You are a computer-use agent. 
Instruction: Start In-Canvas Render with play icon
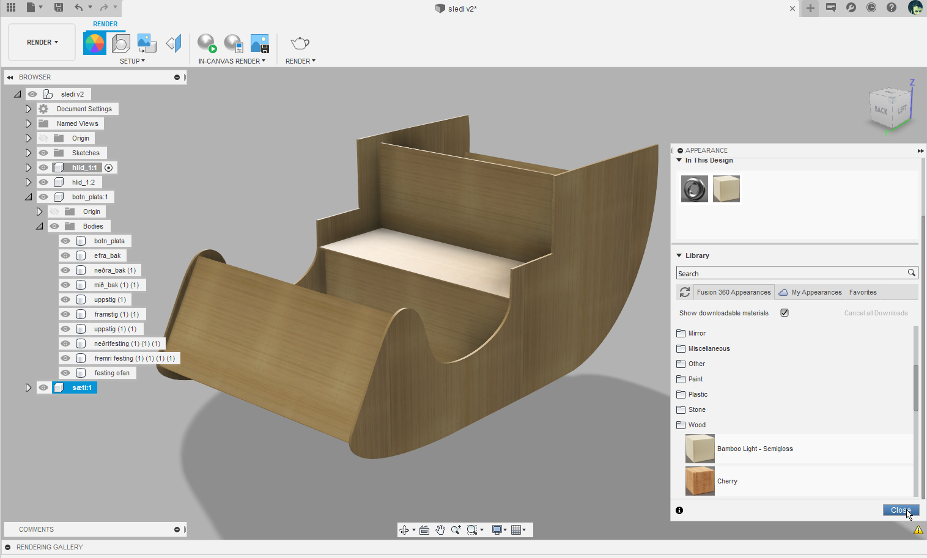207,43
